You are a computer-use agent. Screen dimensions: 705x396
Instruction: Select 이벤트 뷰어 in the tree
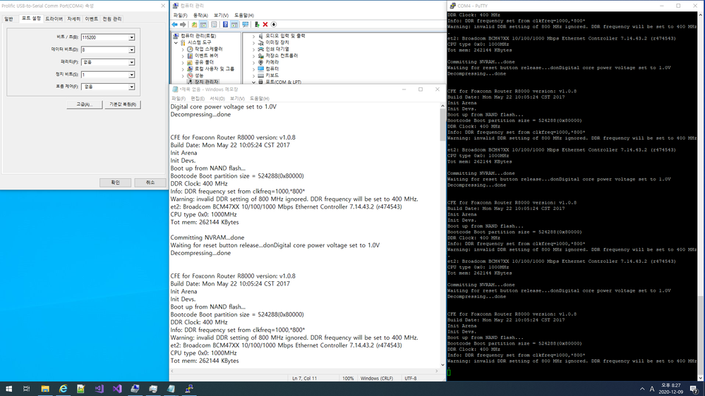coord(206,56)
